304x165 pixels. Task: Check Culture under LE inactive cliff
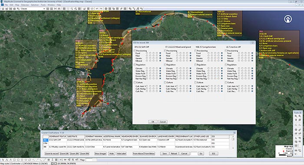point(226,82)
